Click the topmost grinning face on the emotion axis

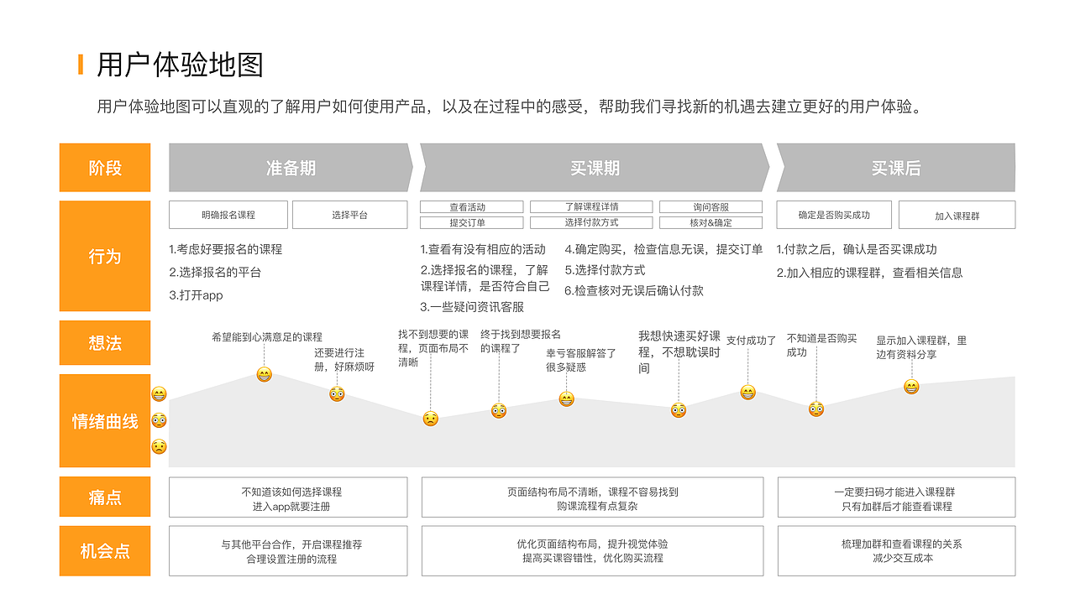[157, 391]
